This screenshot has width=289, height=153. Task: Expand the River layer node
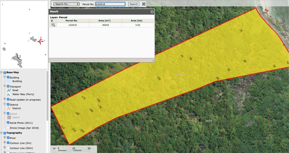coord(5,137)
